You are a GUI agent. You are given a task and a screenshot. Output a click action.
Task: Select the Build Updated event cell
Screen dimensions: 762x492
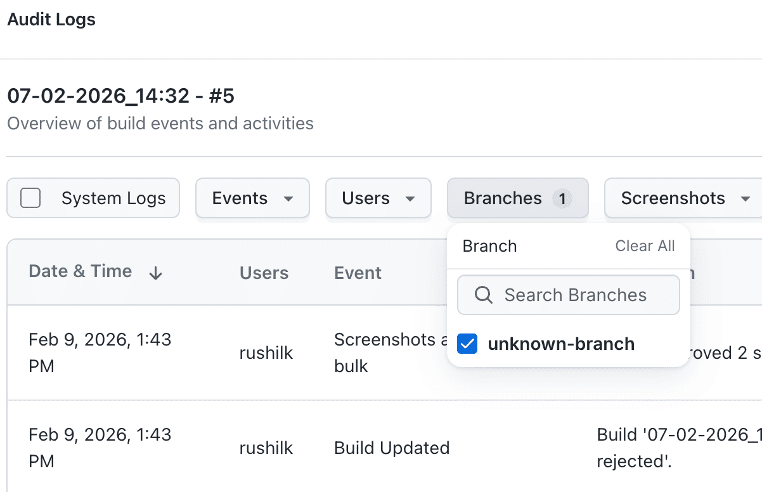pyautogui.click(x=391, y=448)
